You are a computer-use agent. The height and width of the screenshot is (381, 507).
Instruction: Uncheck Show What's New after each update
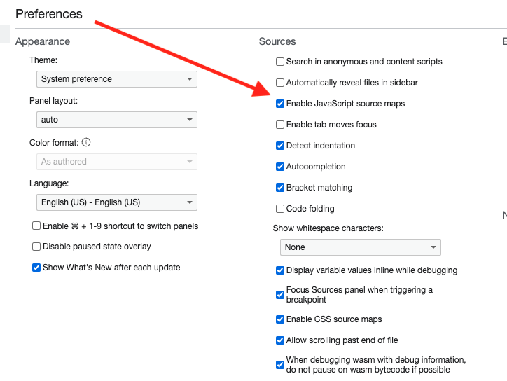(x=36, y=268)
